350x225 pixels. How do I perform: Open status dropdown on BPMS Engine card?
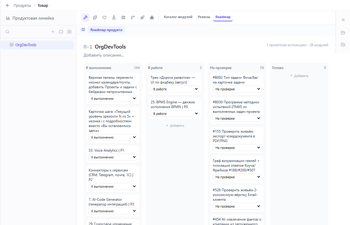(x=175, y=114)
